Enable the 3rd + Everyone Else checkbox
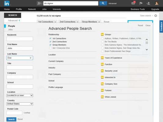Image resolution: width=163 pixels, height=122 pixels. 50,48
